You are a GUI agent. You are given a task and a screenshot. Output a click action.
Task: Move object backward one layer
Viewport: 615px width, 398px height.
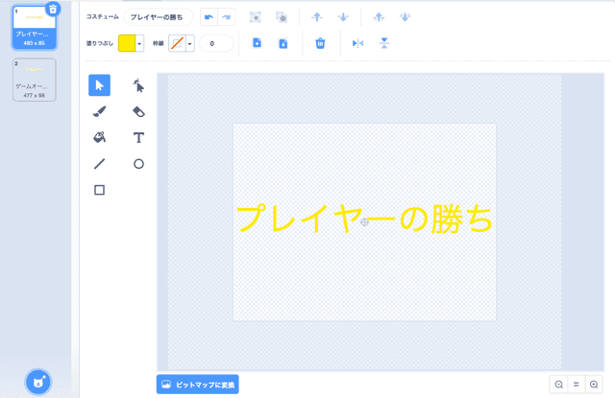343,17
